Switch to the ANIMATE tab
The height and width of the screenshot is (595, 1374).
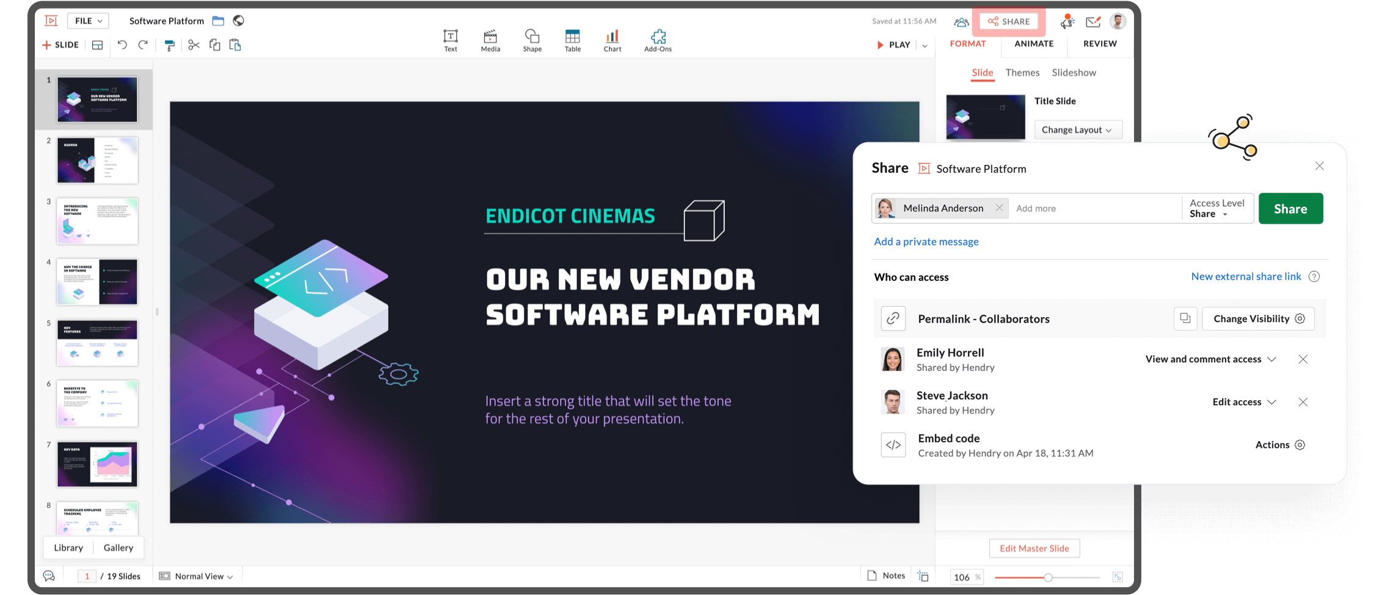point(1034,43)
